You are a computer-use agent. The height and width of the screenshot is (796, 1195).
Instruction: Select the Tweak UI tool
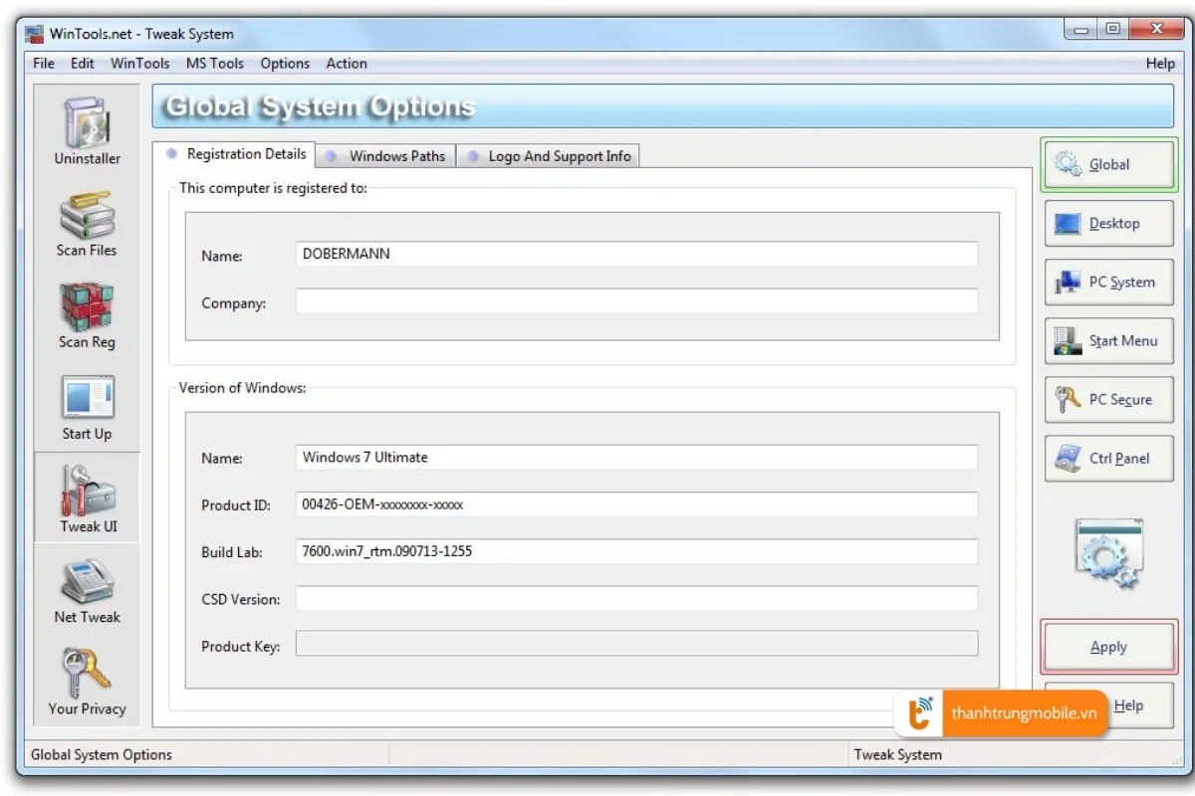pos(87,497)
